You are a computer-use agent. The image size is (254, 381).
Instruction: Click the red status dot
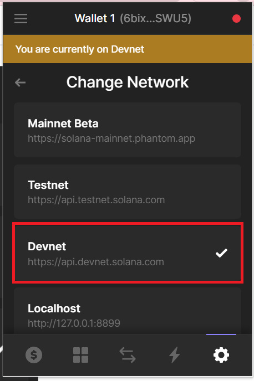(236, 18)
